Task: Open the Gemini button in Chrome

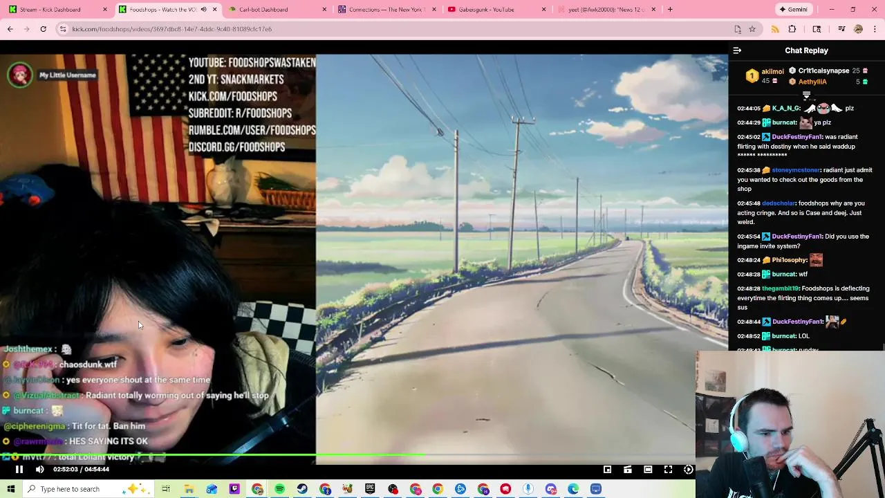Action: tap(794, 10)
